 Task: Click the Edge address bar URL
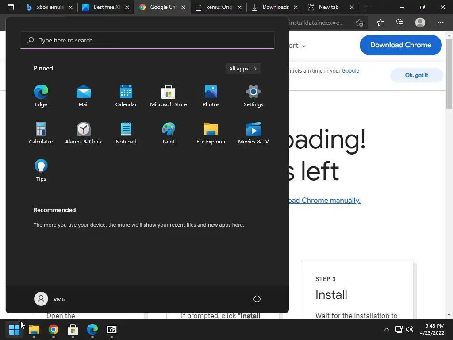pos(316,23)
